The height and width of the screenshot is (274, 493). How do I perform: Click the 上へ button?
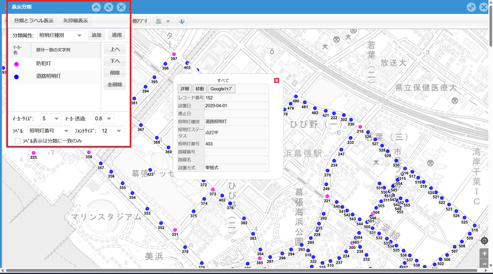115,50
